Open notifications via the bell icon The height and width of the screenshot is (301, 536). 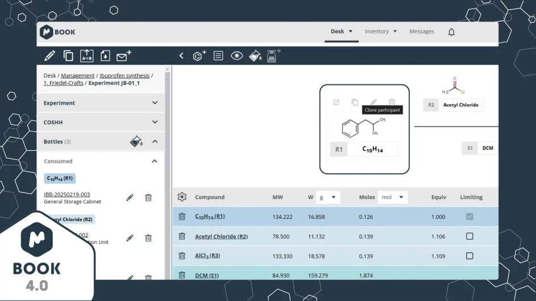(451, 32)
